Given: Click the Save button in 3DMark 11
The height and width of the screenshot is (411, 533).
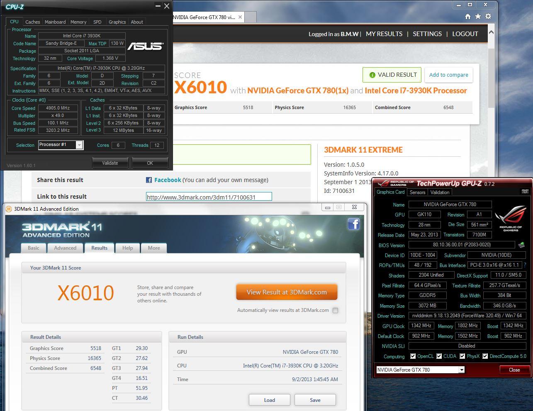Looking at the screenshot, I should coord(315,400).
